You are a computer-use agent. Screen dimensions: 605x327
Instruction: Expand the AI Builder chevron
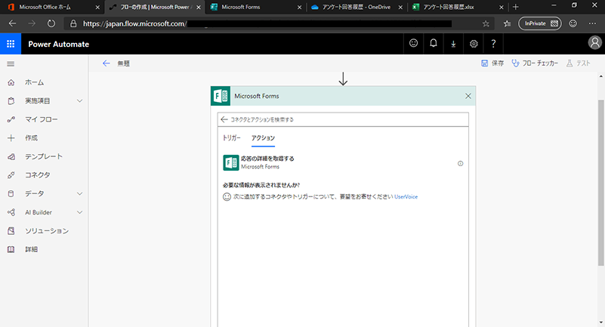(79, 212)
